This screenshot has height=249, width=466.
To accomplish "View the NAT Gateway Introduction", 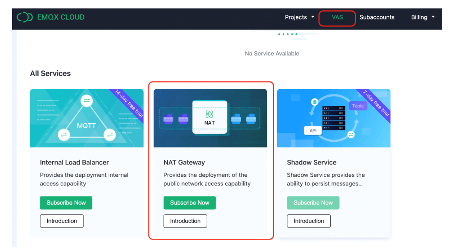I will [x=185, y=221].
